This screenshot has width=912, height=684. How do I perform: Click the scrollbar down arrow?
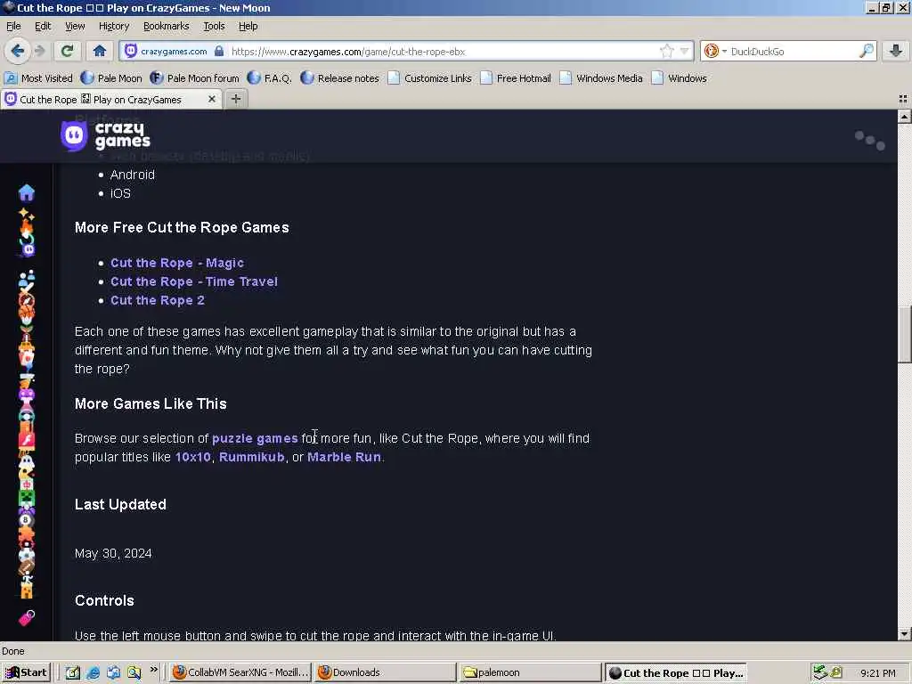(x=904, y=634)
